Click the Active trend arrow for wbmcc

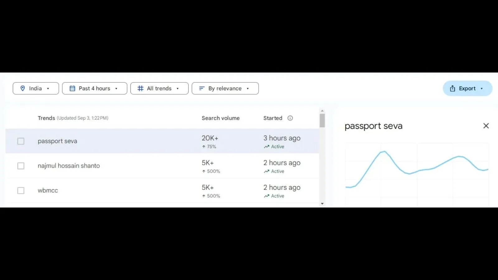[x=266, y=196]
